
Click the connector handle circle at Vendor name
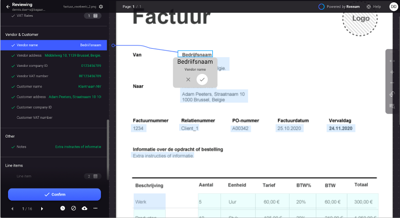point(113,45)
